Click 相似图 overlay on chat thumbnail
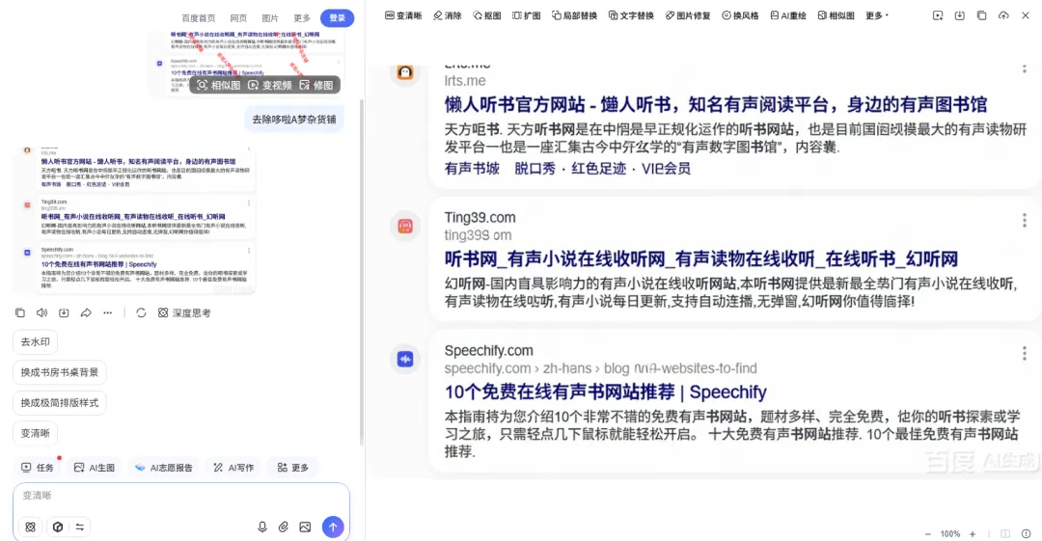This screenshot has height=541, width=1042. [x=218, y=85]
